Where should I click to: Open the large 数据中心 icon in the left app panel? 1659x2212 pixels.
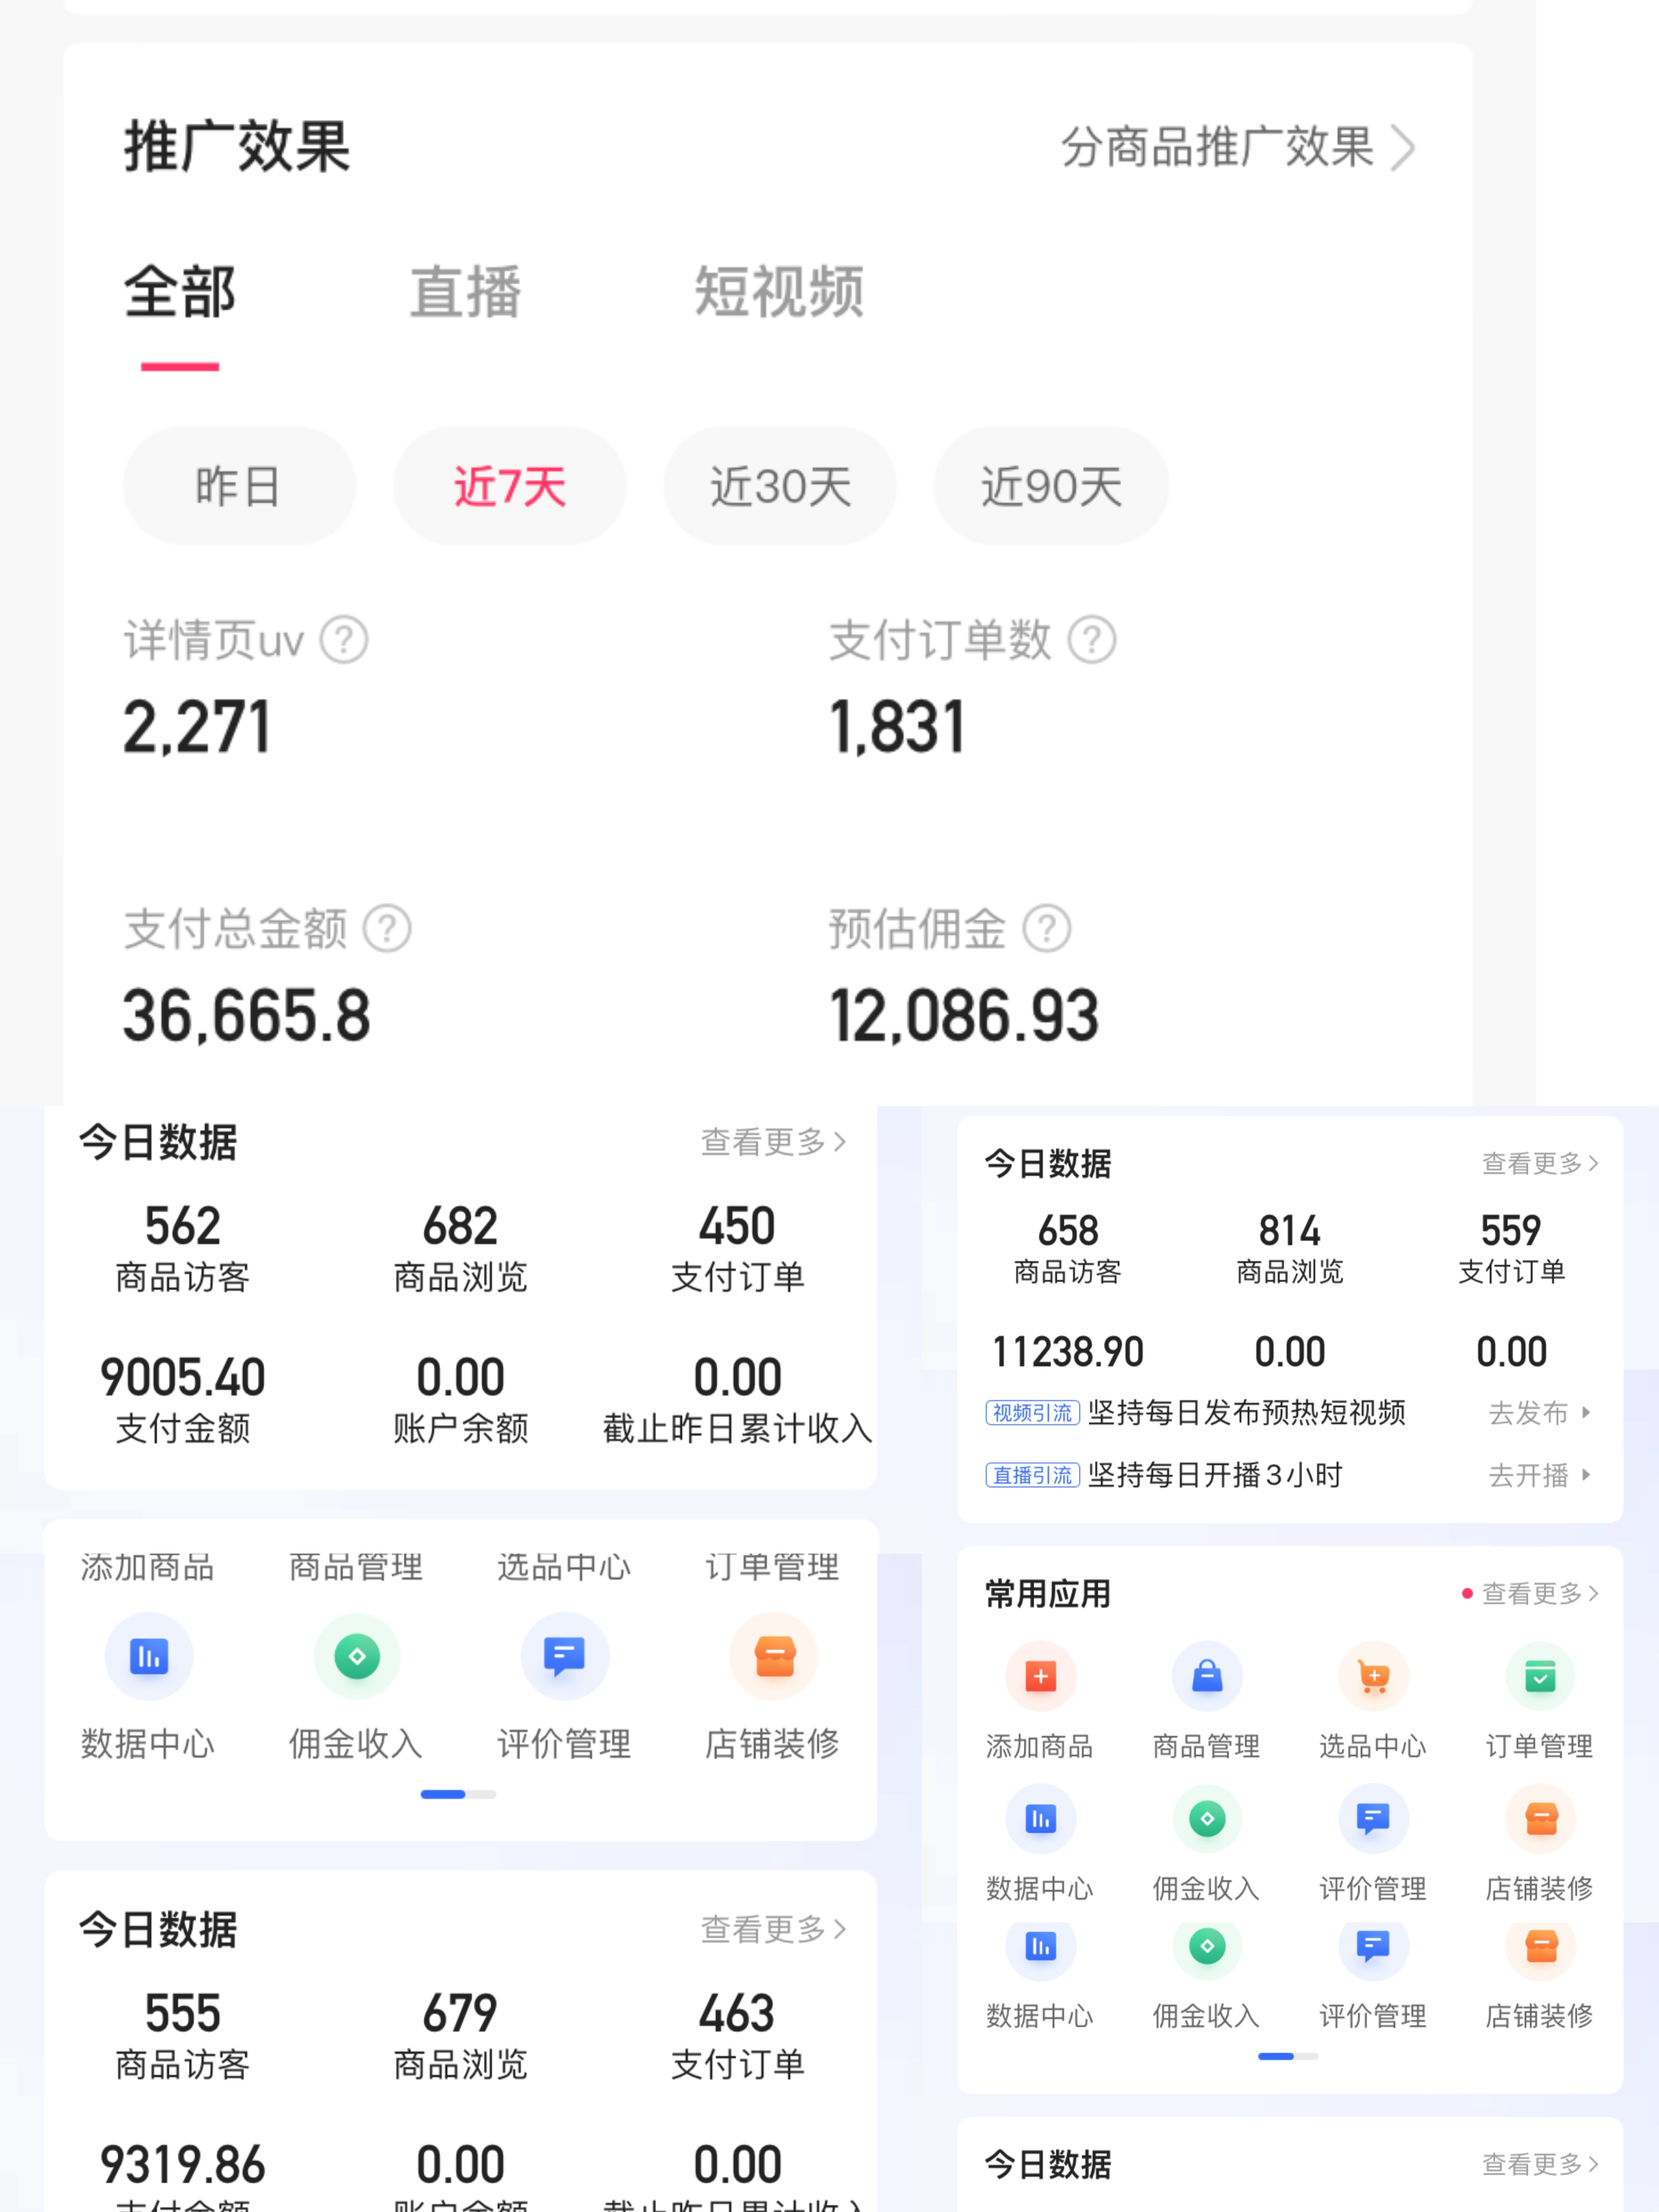(149, 1657)
